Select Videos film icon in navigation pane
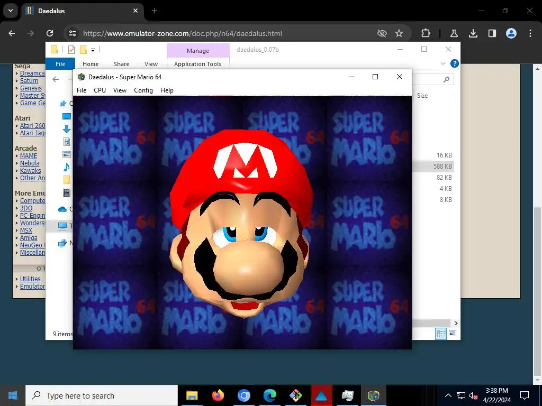The height and width of the screenshot is (406, 542). [67, 192]
